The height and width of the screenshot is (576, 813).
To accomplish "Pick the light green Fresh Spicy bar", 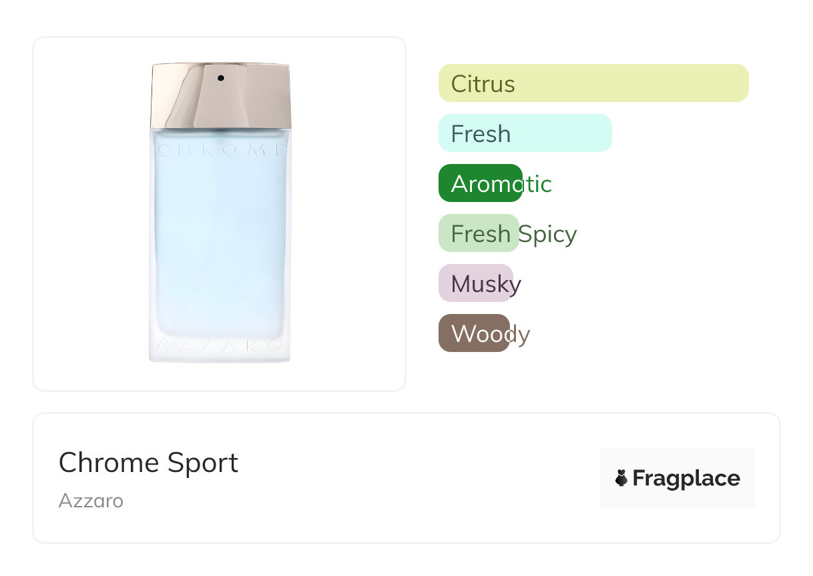I will pyautogui.click(x=478, y=233).
